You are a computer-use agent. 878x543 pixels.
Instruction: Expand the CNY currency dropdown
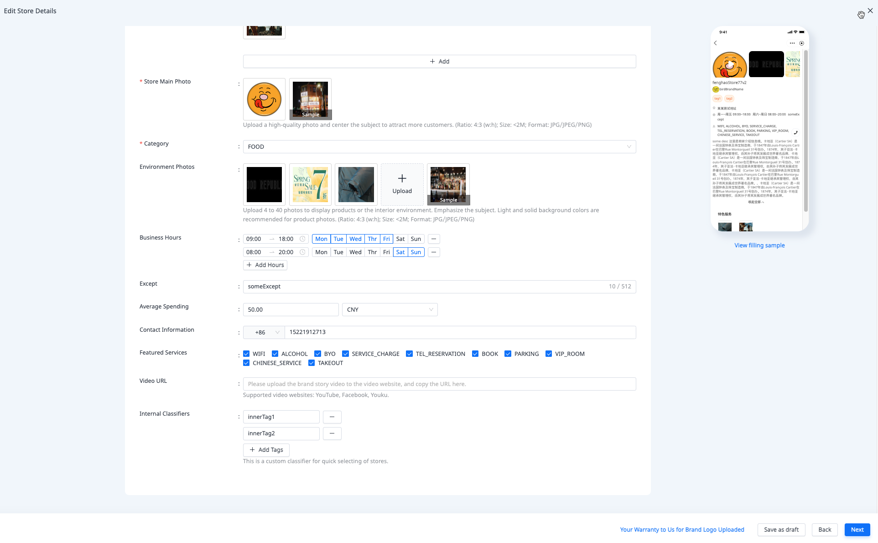(390, 310)
